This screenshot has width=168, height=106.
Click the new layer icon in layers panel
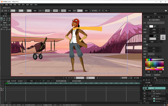(x=144, y=80)
